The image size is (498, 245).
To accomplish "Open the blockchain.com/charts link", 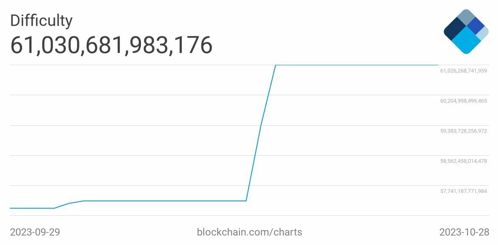I will [x=250, y=232].
